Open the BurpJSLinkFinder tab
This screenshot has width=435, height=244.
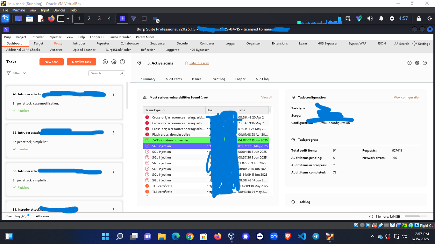pos(118,50)
